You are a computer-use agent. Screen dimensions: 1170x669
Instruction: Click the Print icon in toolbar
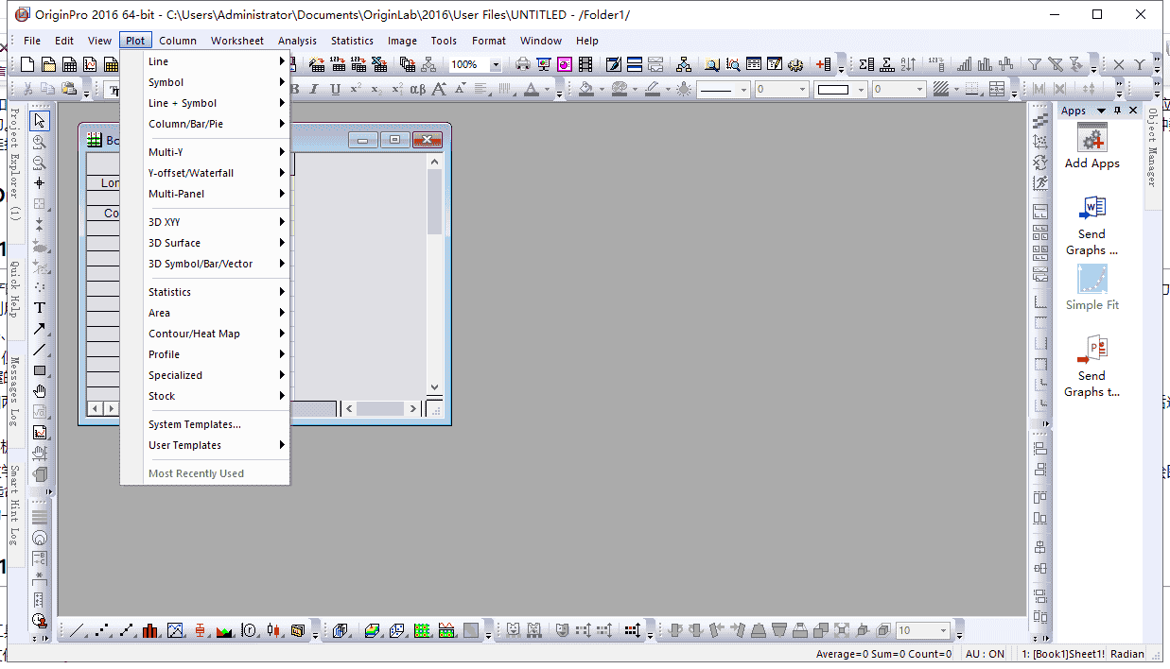pos(521,65)
